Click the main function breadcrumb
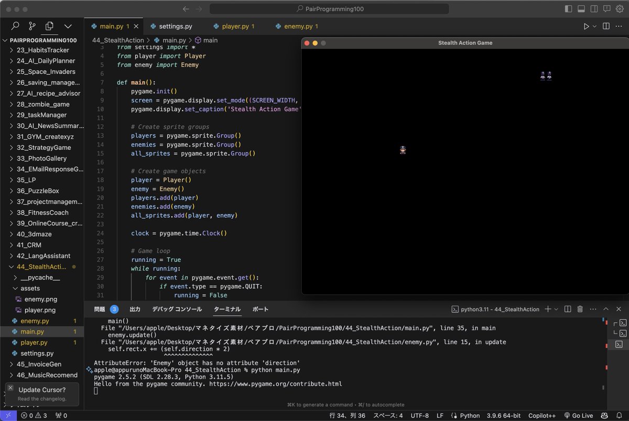 click(206, 40)
